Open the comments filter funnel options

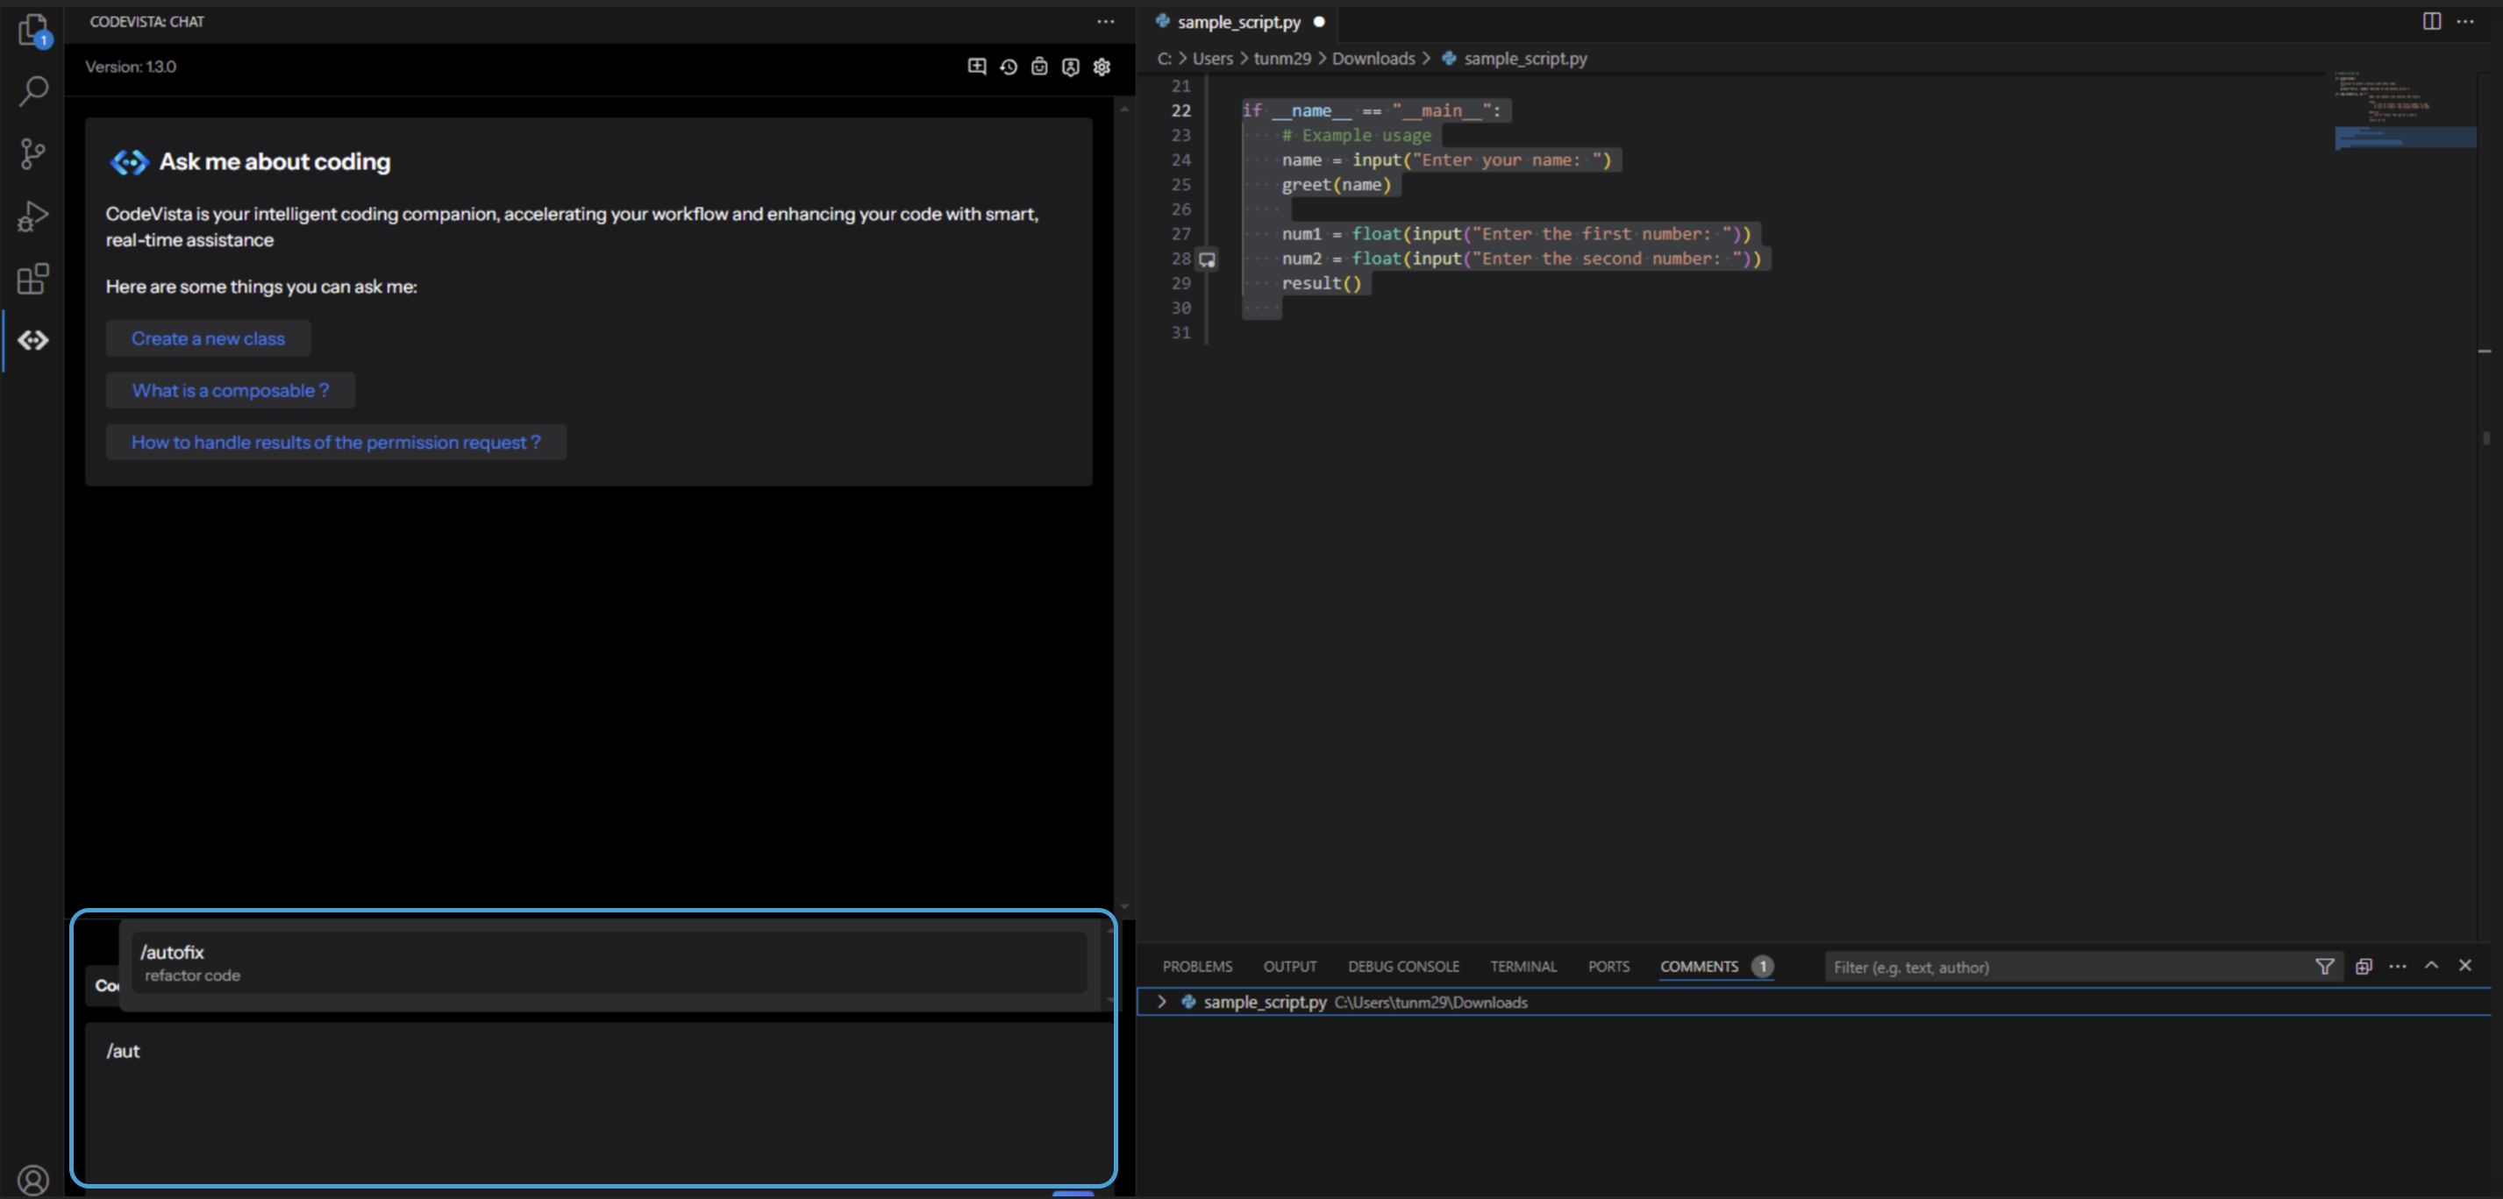point(2325,967)
